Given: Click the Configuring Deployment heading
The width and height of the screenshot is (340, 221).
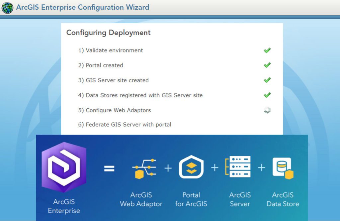Looking at the screenshot, I should [108, 33].
